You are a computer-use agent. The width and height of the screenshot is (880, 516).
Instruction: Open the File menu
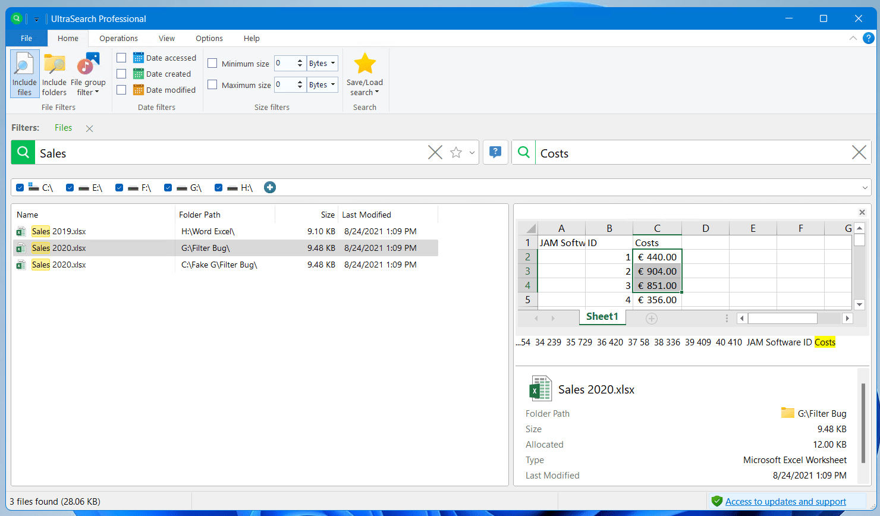[x=26, y=38]
